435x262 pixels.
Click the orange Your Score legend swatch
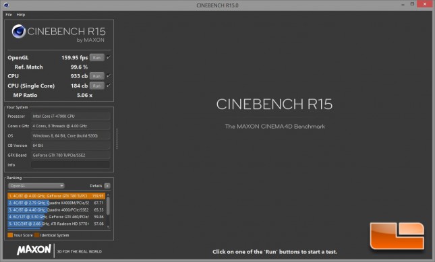(10, 235)
